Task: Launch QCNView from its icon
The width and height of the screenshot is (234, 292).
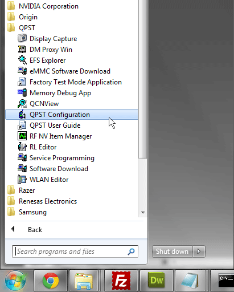Action: [x=22, y=104]
